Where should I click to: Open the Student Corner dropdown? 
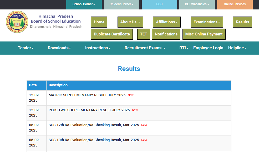pos(121,4)
